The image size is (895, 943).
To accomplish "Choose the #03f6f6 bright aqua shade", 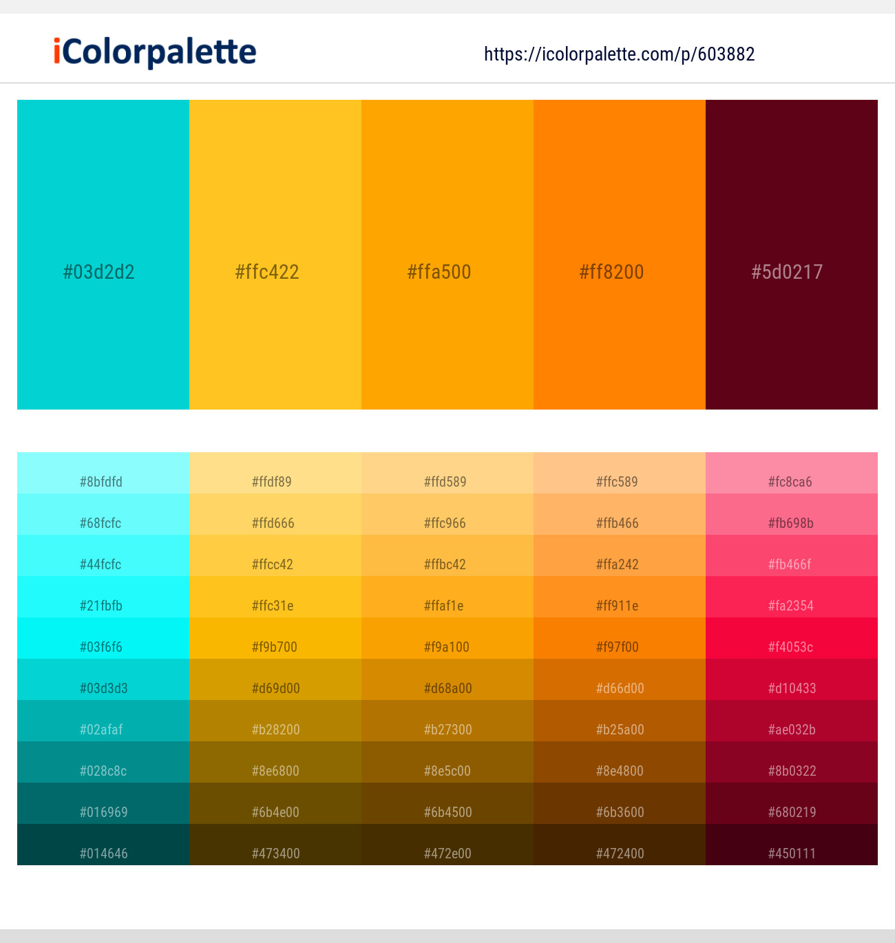I will click(103, 639).
